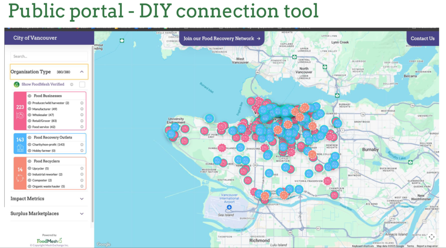Open info icon for Industrial reworker row
This screenshot has width=446, height=248.
[x=81, y=174]
